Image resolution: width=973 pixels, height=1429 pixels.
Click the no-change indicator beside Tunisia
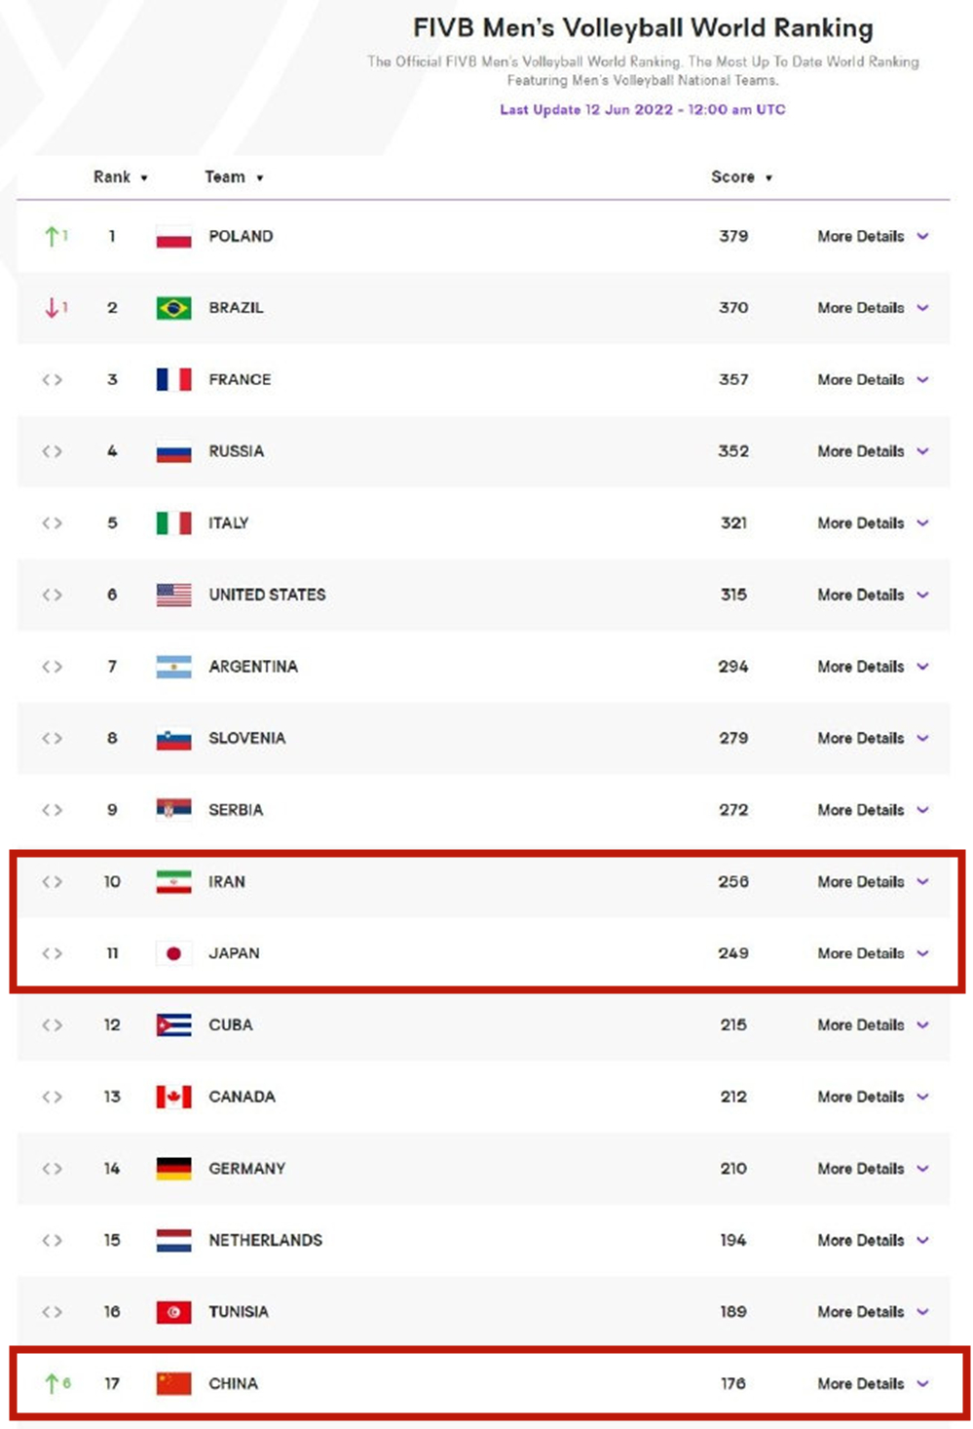53,1312
